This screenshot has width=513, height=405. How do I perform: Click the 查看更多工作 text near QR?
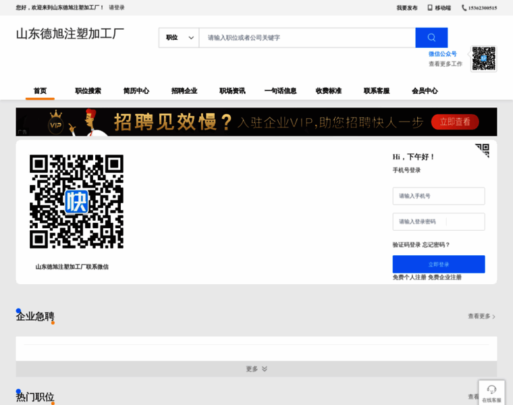(446, 64)
